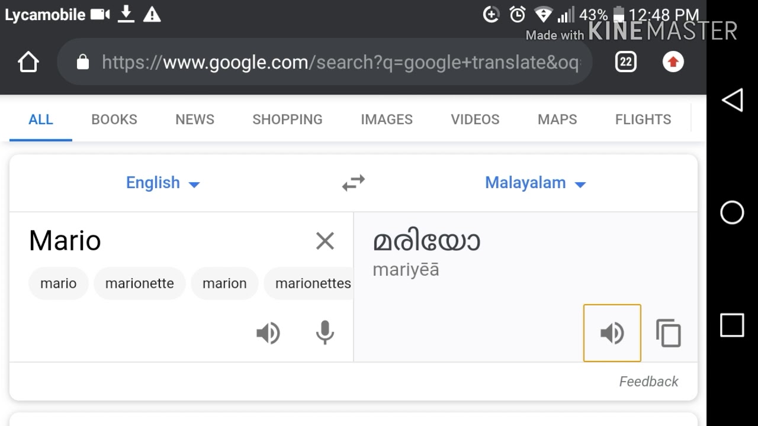The width and height of the screenshot is (758, 426).
Task: Tap the Android back navigation button
Action: click(733, 100)
